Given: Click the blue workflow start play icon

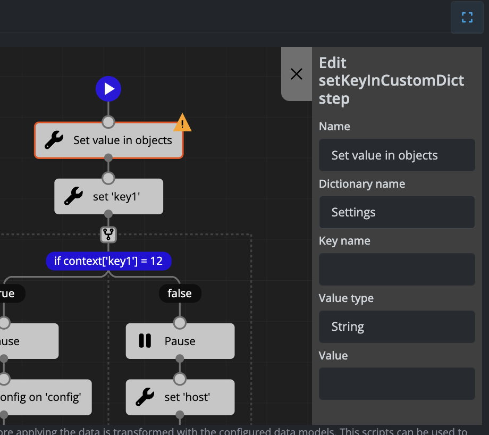Looking at the screenshot, I should [x=108, y=89].
